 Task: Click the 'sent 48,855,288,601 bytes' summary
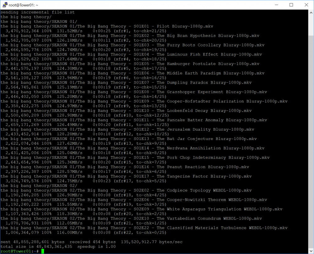[x=32, y=242]
